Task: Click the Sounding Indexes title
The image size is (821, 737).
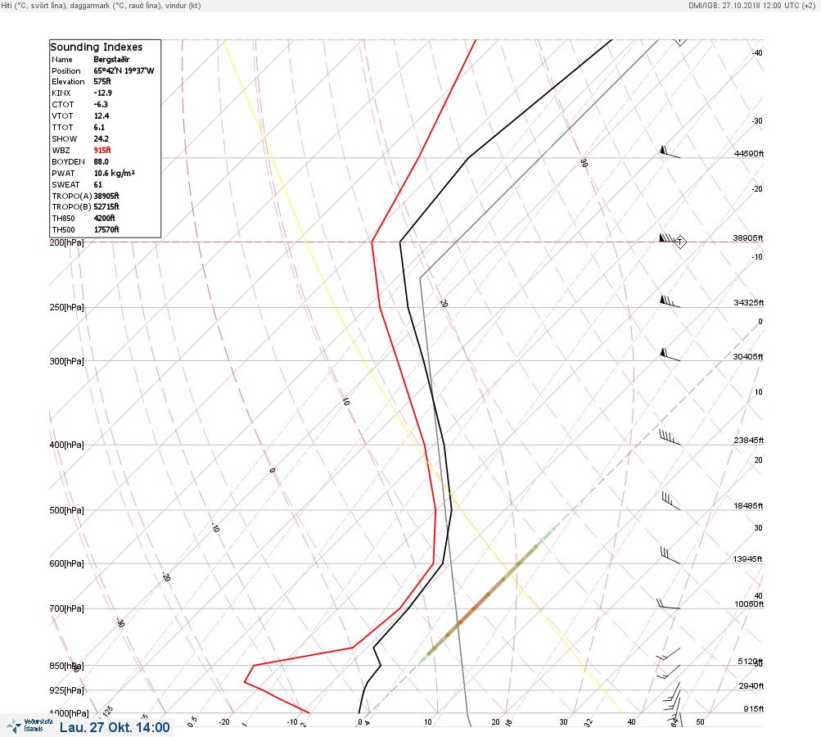Action: click(97, 47)
